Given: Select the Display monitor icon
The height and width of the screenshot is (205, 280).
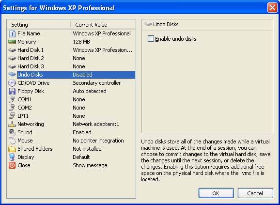Looking at the screenshot, I should pyautogui.click(x=12, y=157).
